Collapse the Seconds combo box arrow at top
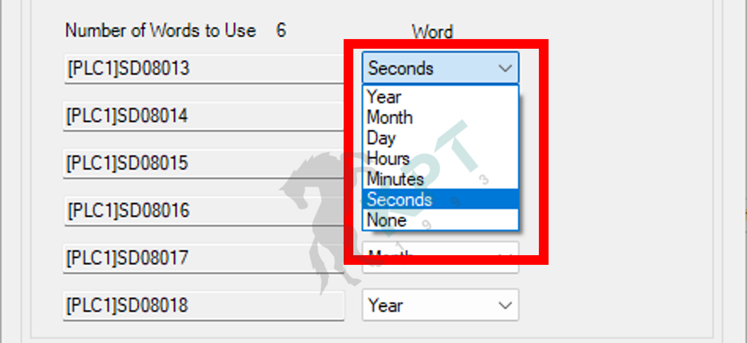 [505, 69]
